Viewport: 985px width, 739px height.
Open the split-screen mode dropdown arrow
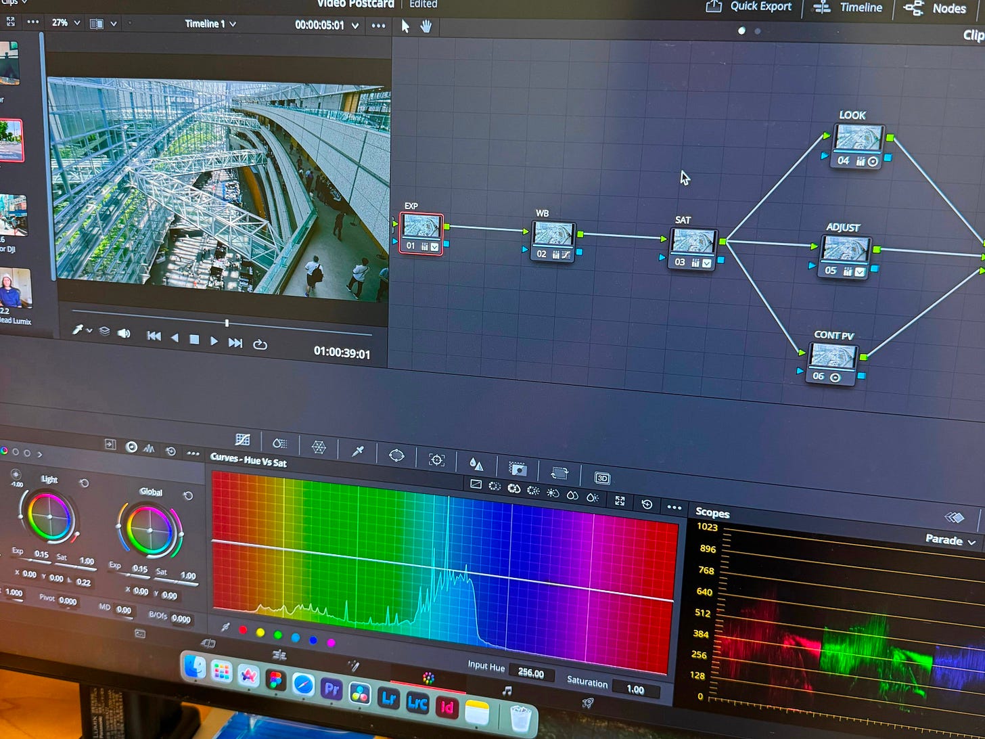(x=114, y=24)
